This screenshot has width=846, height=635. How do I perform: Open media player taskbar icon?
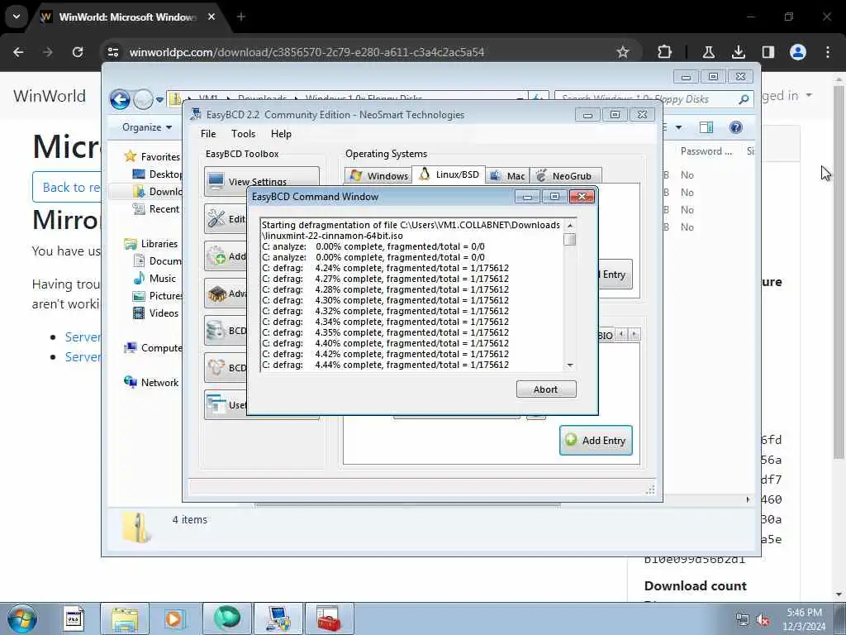pos(174,618)
